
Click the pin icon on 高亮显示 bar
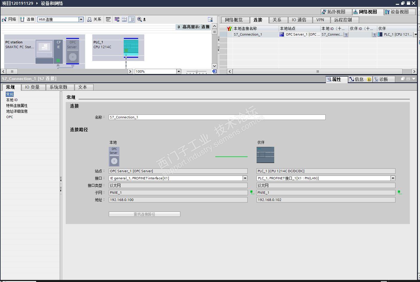coord(179,27)
